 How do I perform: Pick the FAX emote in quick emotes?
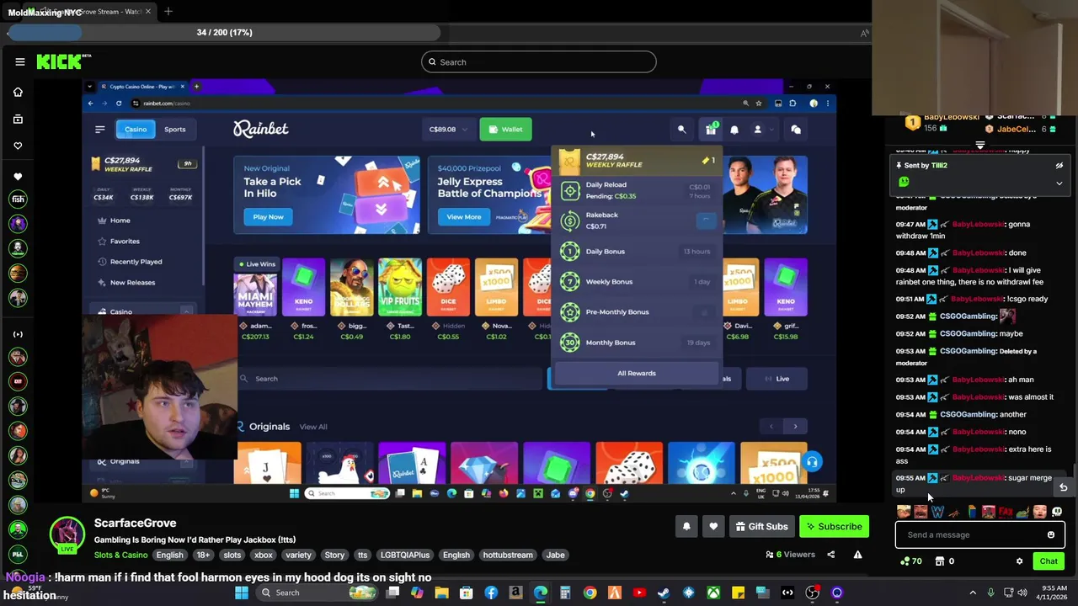[1006, 512]
